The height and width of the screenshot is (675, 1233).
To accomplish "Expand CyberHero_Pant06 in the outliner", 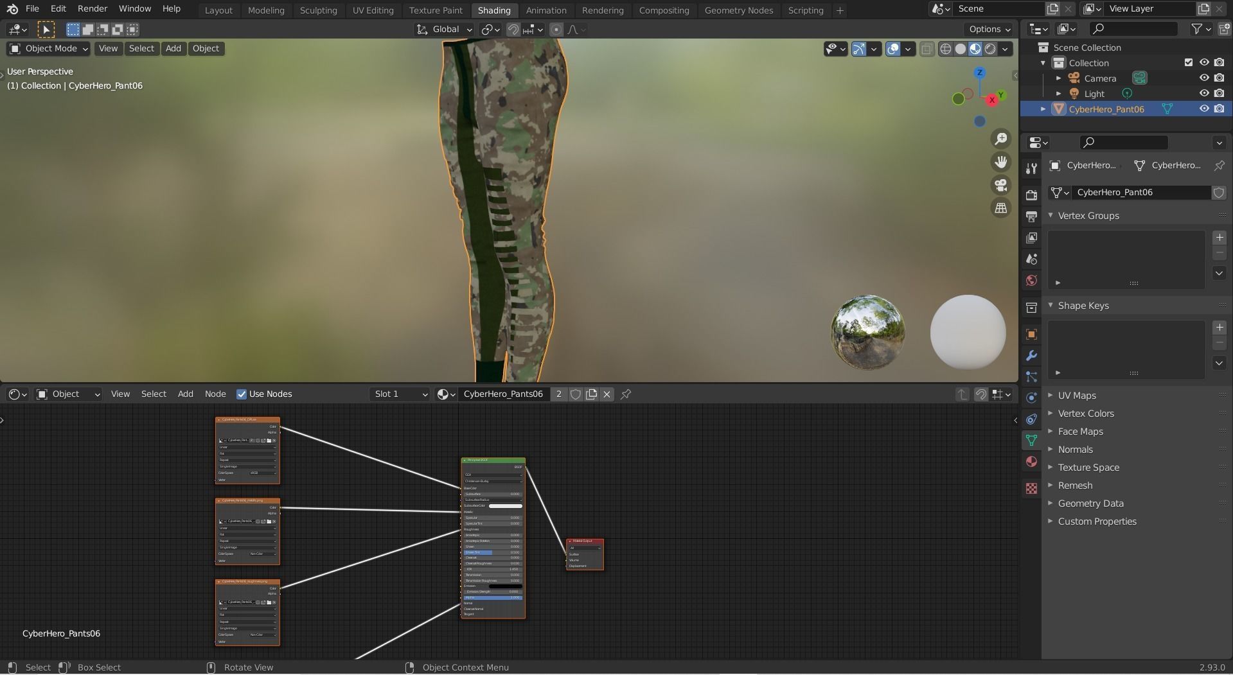I will pyautogui.click(x=1043, y=109).
